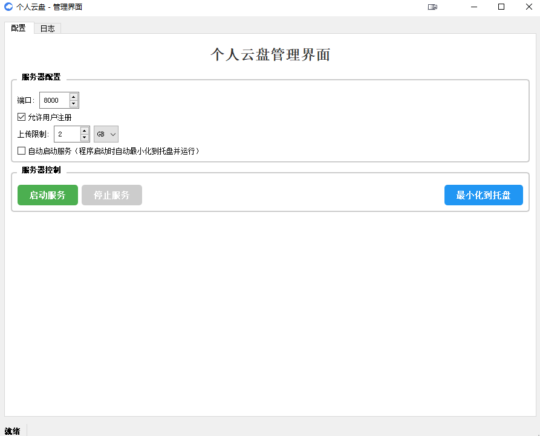Viewport: 540px width, 436px height.
Task: Click into the 端口 input field
Action: (54, 100)
